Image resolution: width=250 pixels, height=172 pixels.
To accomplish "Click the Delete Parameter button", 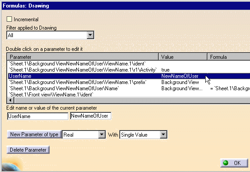I will pos(28,150).
